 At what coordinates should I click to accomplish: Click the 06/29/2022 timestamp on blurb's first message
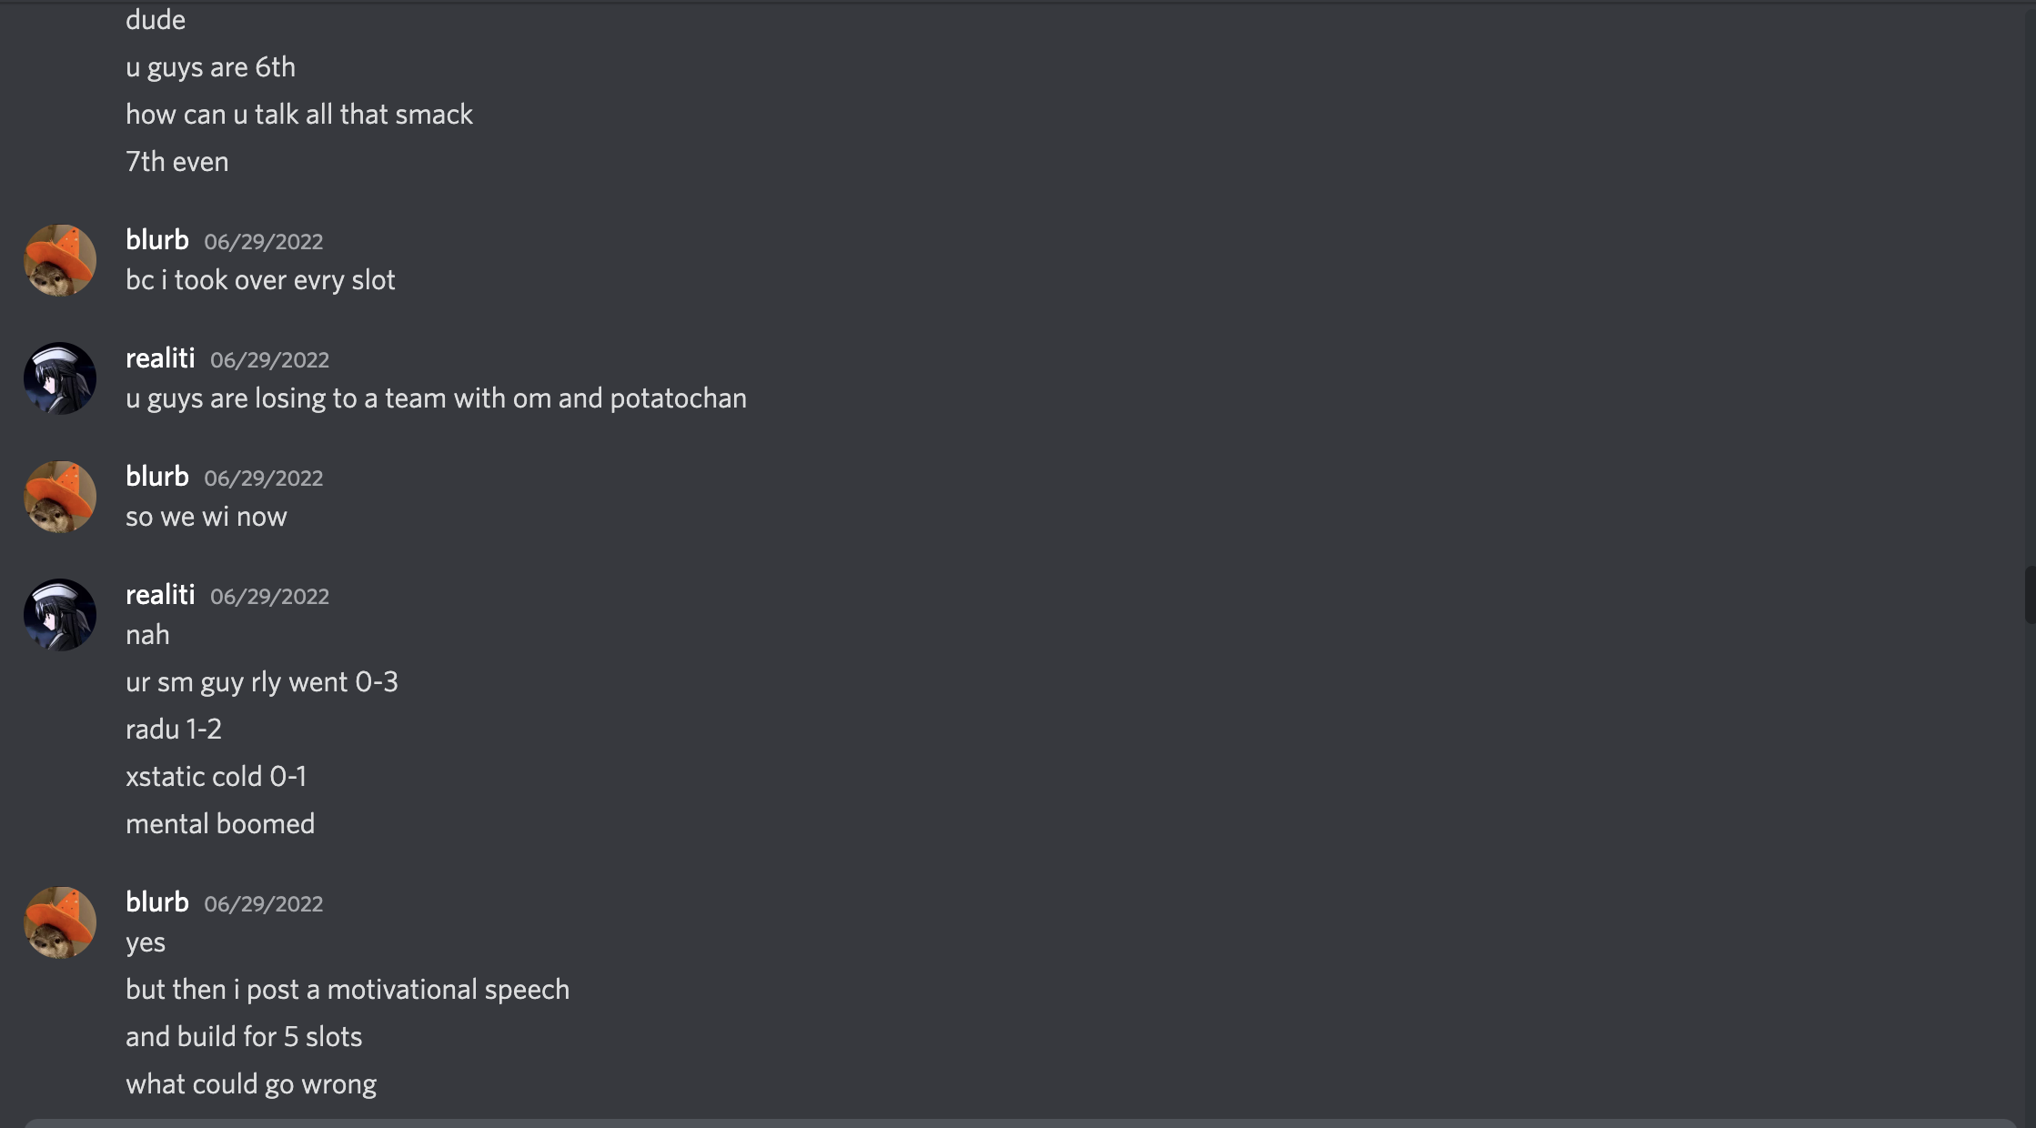coord(265,242)
